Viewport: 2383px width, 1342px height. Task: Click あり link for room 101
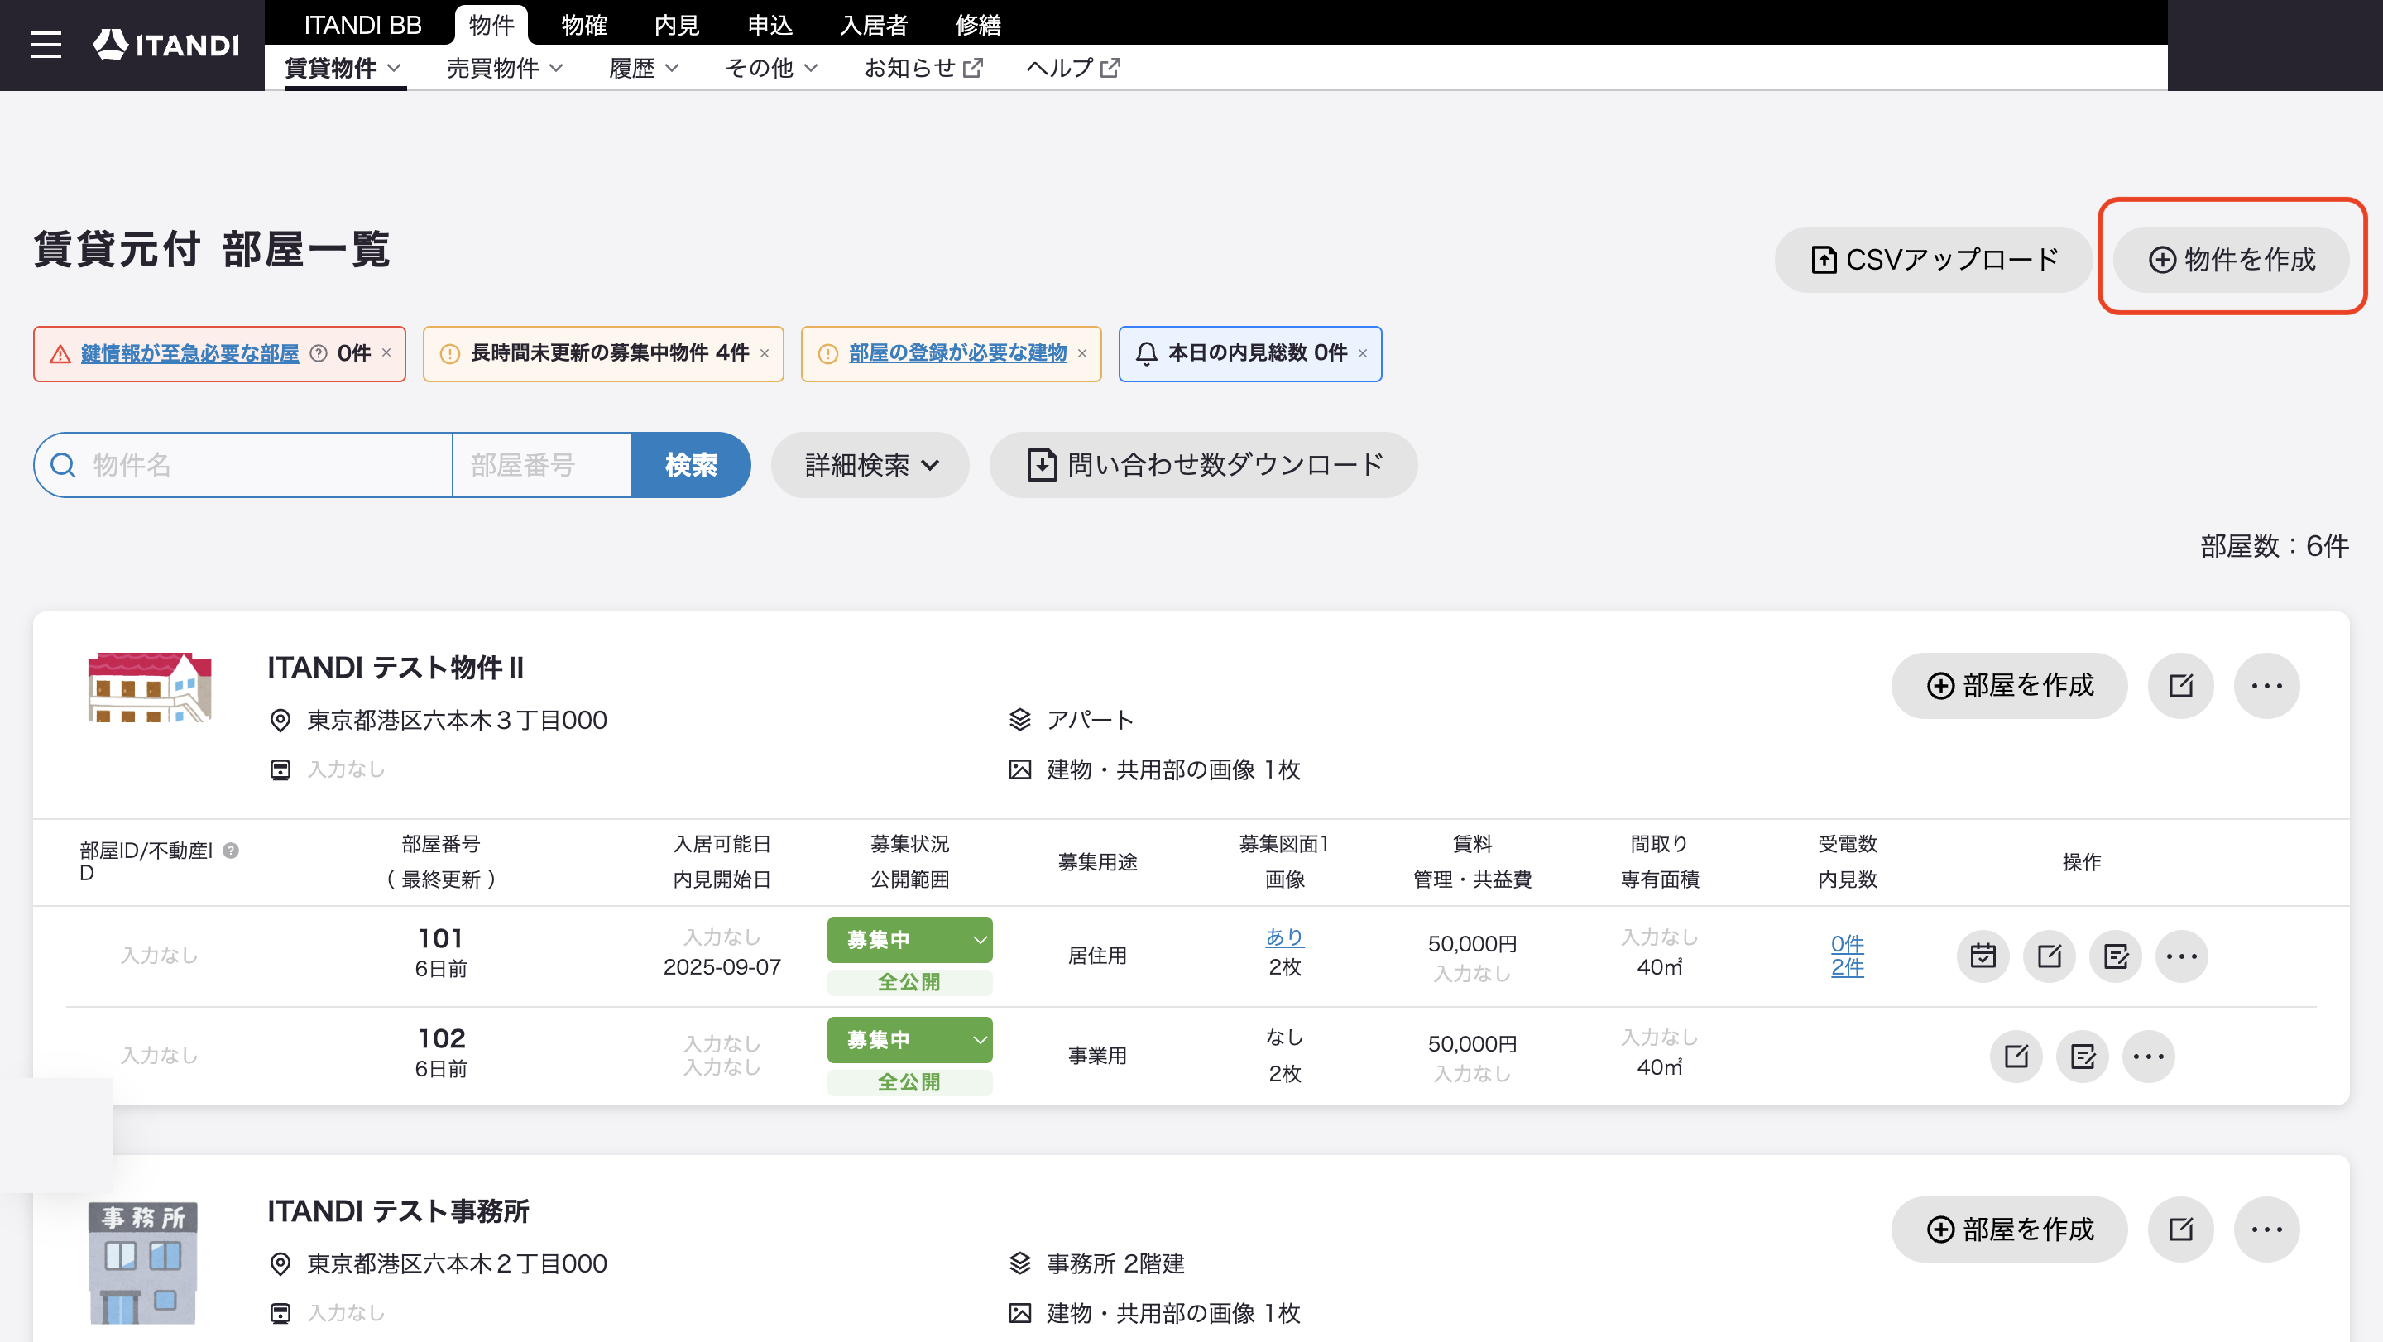(x=1284, y=937)
